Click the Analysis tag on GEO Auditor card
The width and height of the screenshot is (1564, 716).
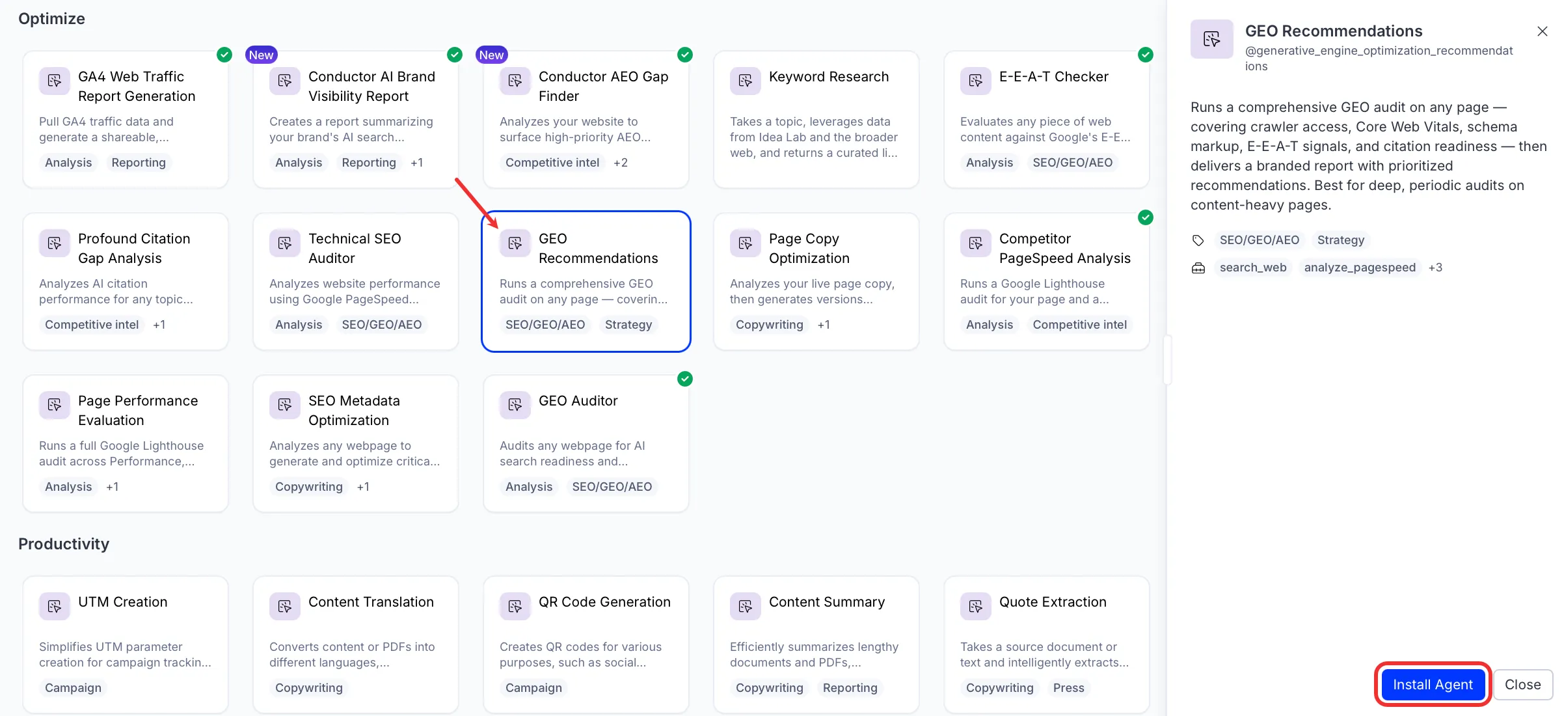[x=529, y=487]
